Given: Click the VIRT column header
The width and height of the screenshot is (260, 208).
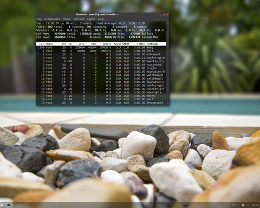Looking at the screenshot, I should 82,44.
